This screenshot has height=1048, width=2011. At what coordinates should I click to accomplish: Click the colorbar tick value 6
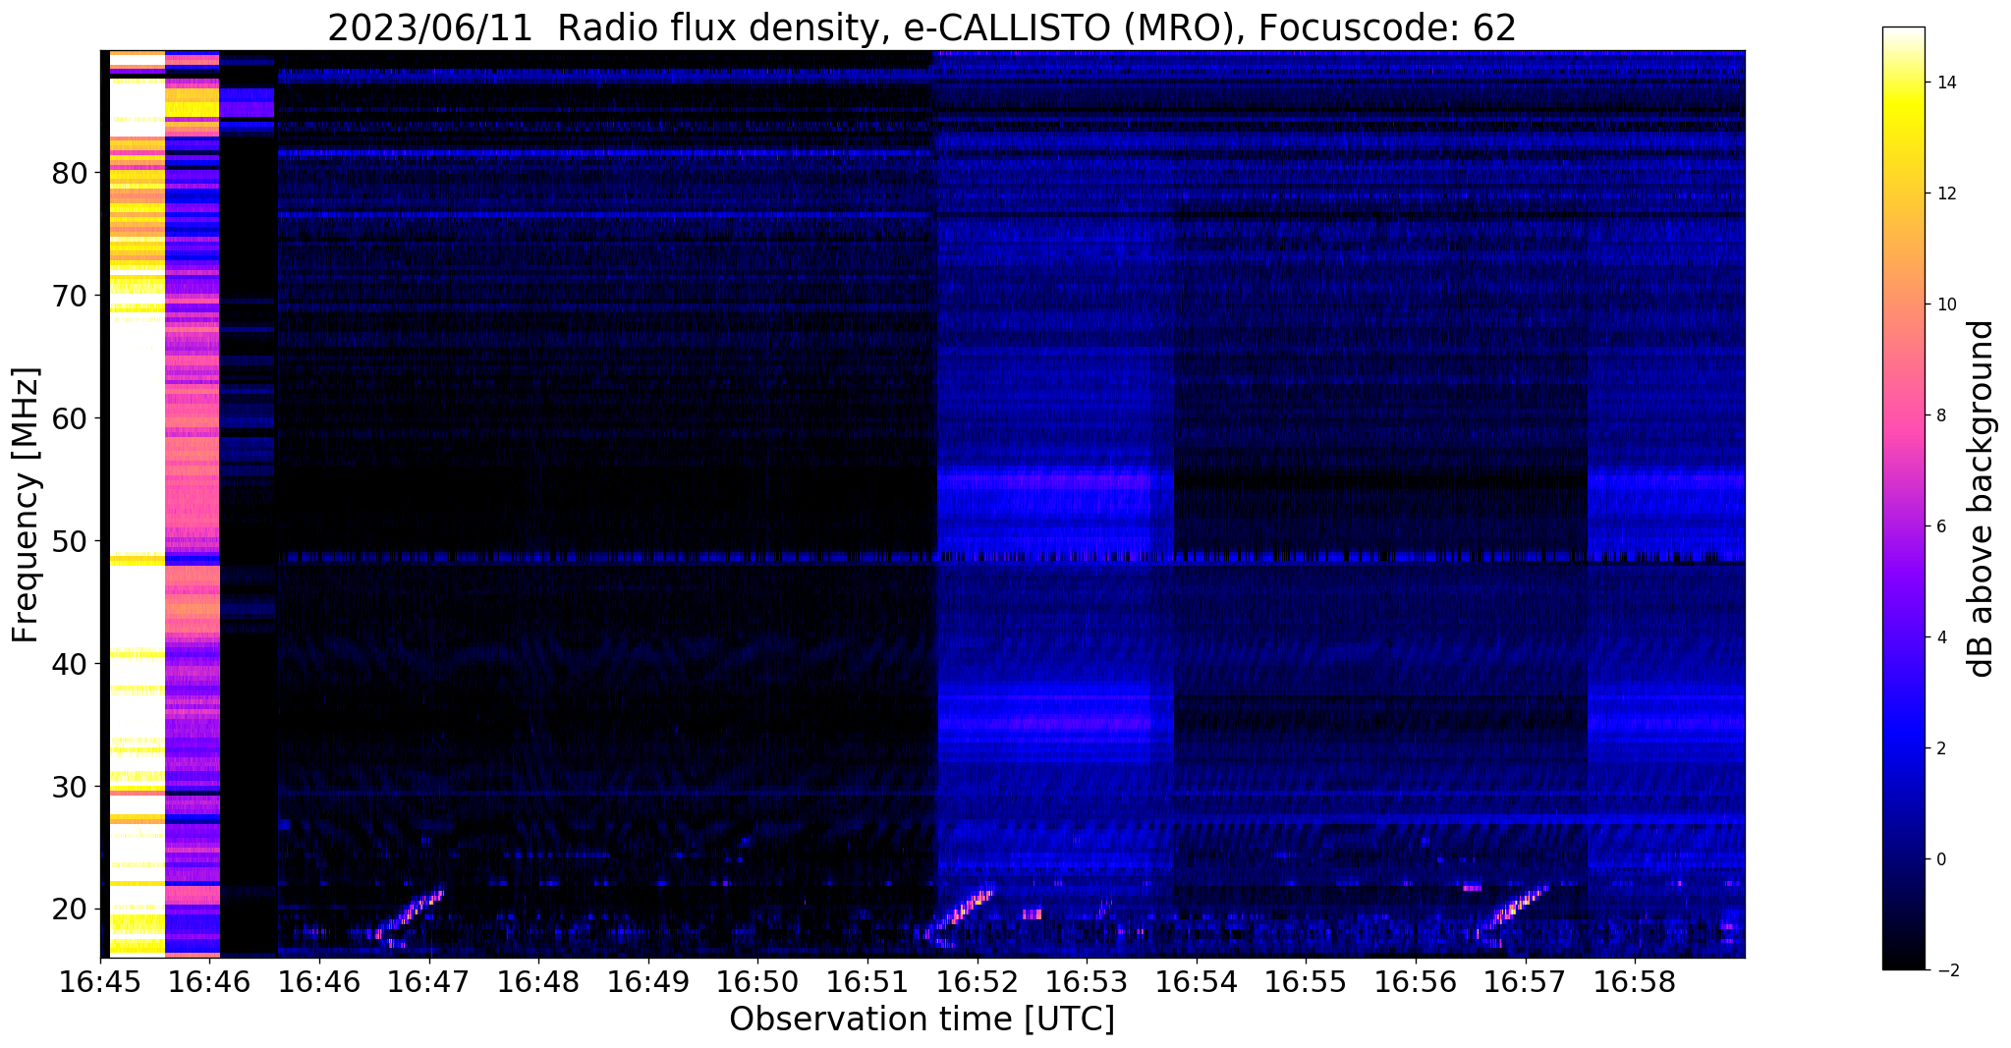click(x=1940, y=526)
